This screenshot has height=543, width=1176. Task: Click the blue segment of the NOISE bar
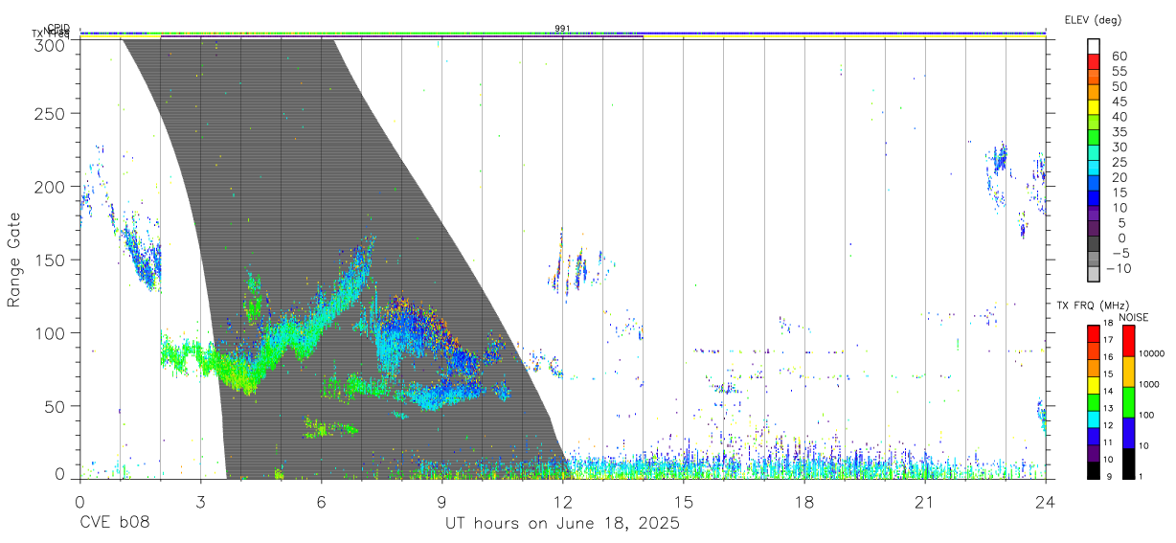coord(1128,432)
